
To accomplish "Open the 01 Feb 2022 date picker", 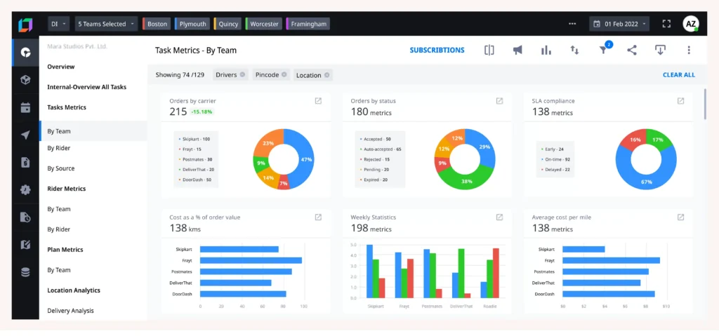I will 619,24.
